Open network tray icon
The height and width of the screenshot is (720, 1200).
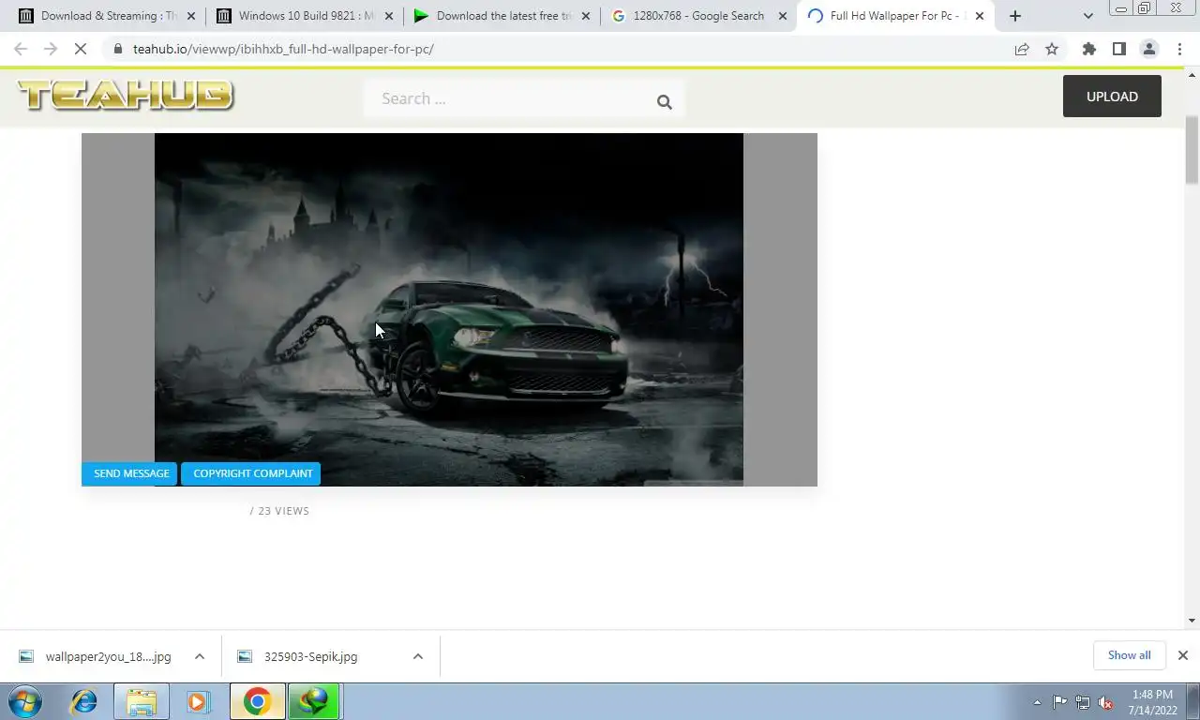(1083, 702)
